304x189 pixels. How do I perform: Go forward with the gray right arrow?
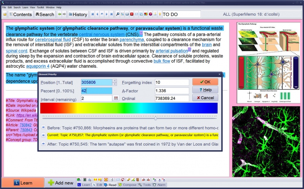64,14
